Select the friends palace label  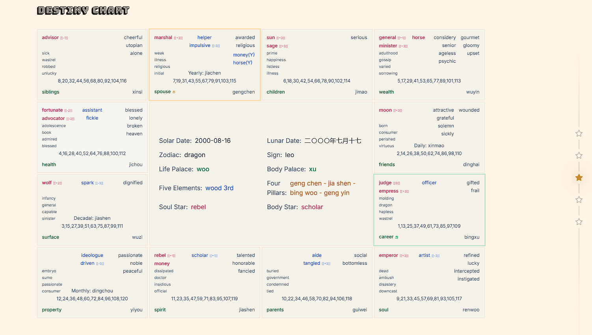click(x=387, y=165)
